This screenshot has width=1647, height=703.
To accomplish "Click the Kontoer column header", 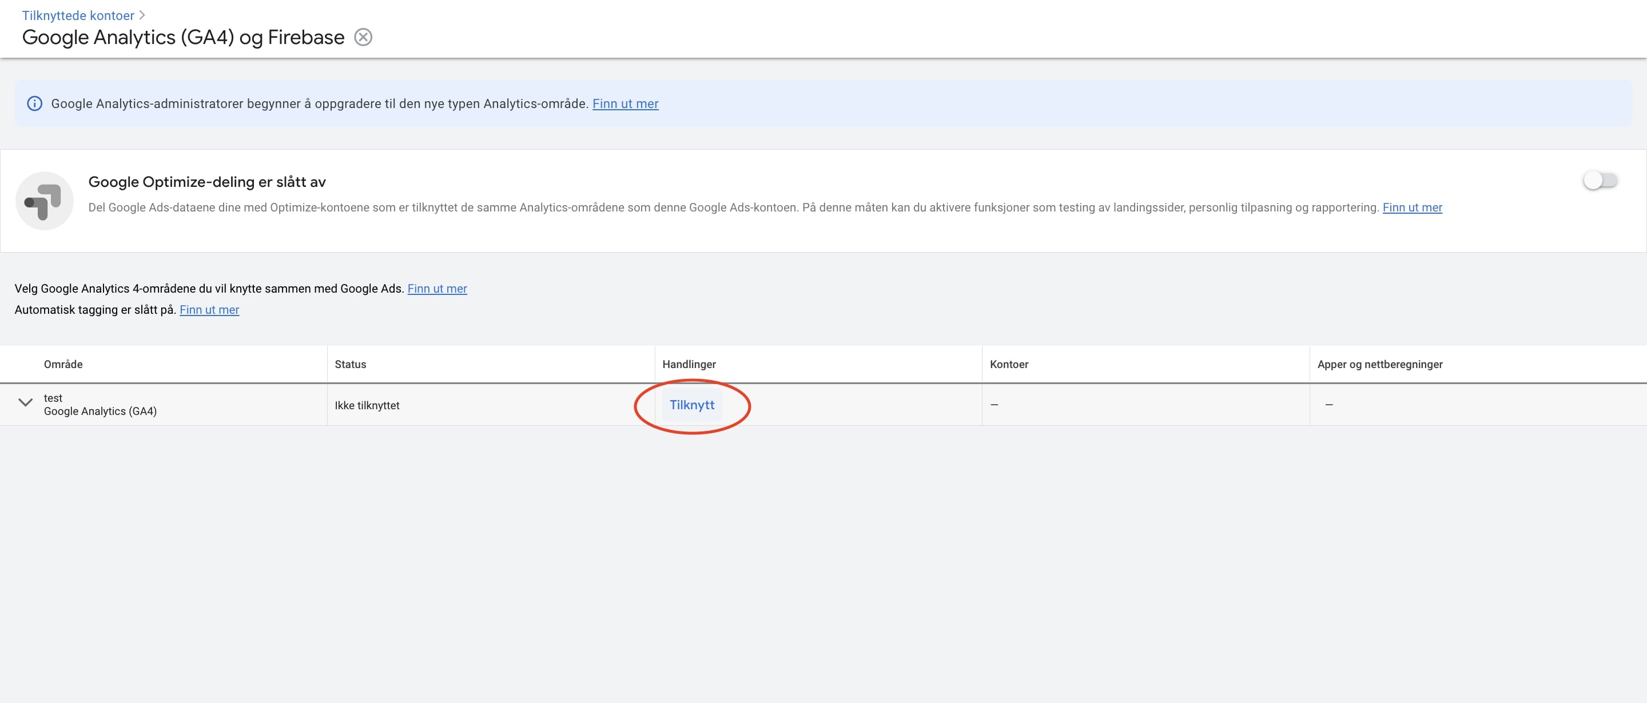I will [1008, 364].
